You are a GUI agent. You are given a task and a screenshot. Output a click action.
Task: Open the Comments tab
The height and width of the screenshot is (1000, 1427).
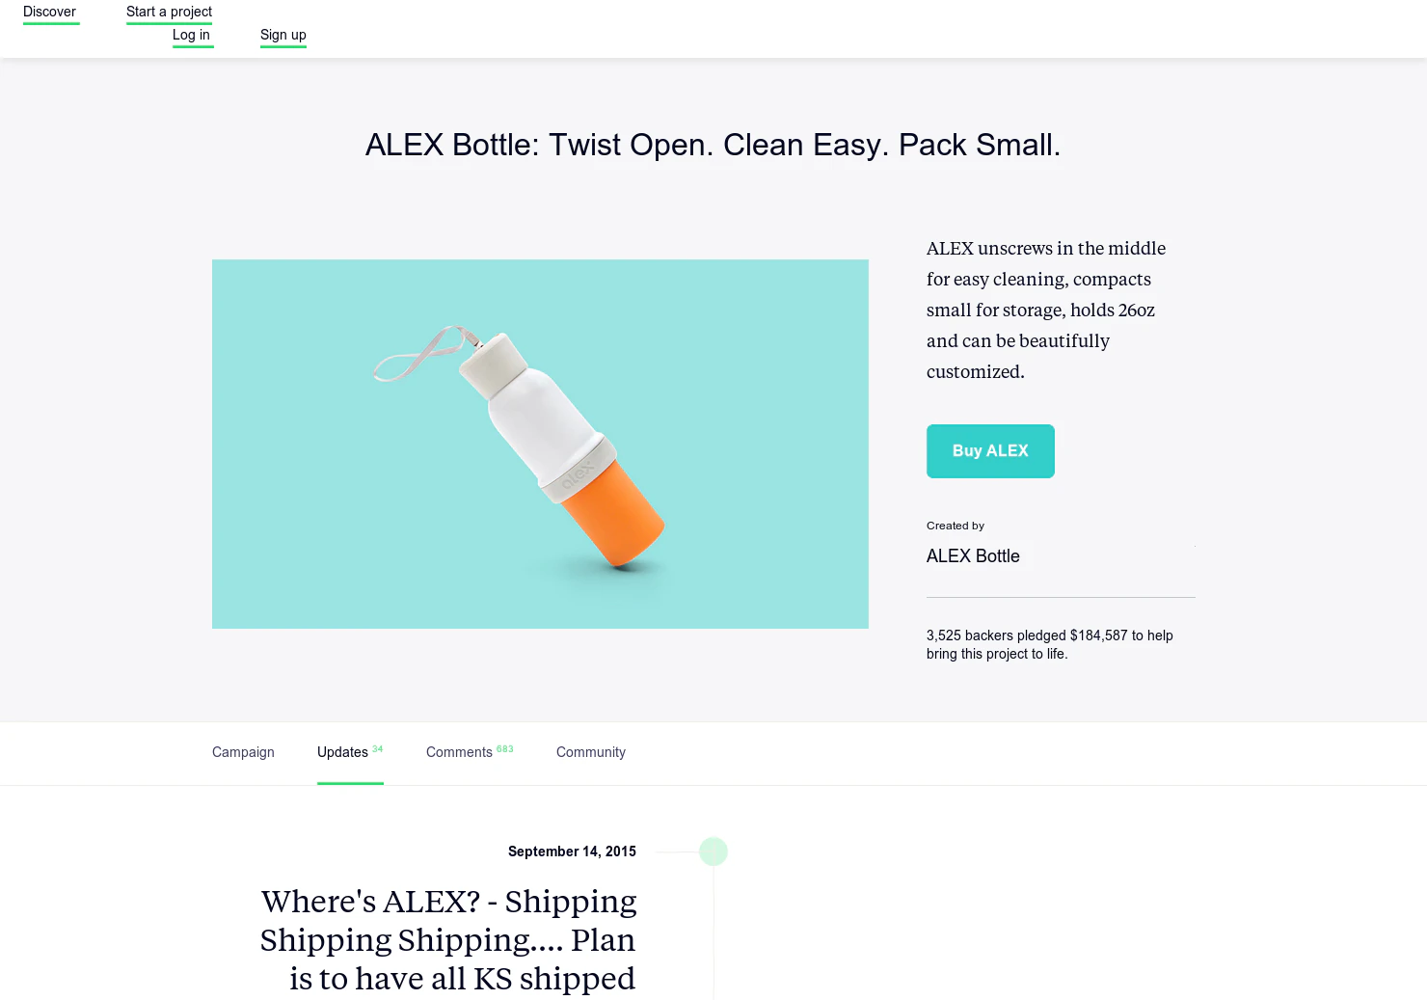(x=460, y=752)
